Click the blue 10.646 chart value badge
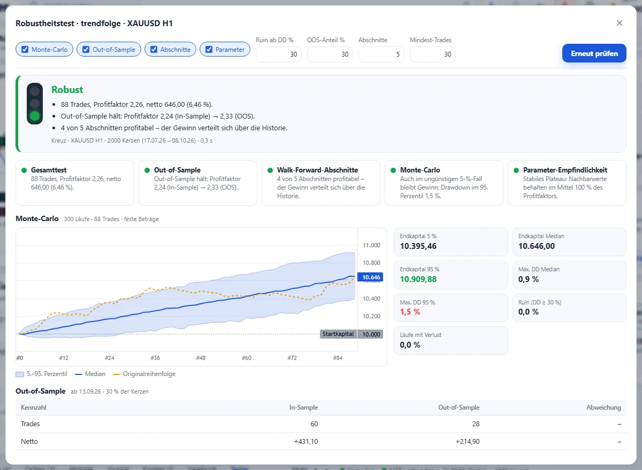 tap(371, 277)
